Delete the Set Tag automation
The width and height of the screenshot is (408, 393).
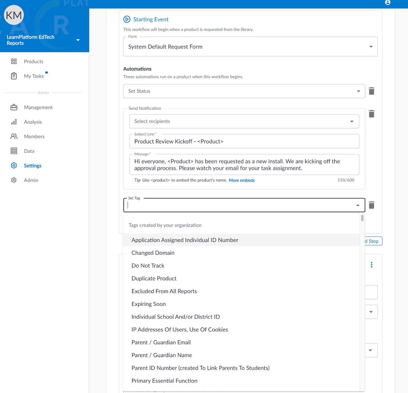tap(372, 205)
